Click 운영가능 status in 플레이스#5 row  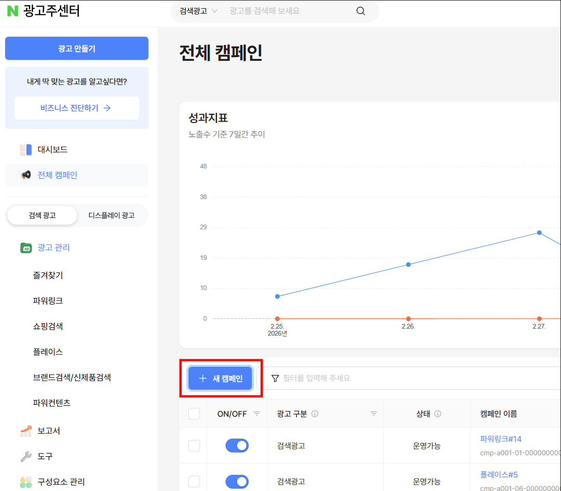click(x=427, y=482)
